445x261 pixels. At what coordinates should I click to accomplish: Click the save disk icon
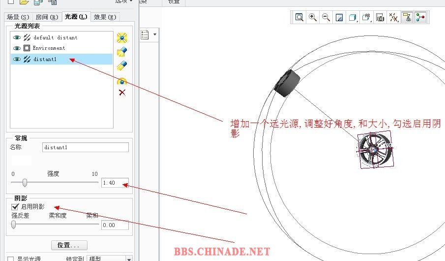(38, 2)
